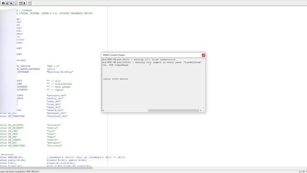Click the blue arrow Compile and Run icon
This screenshot has height=173, width=307.
coord(24,3)
